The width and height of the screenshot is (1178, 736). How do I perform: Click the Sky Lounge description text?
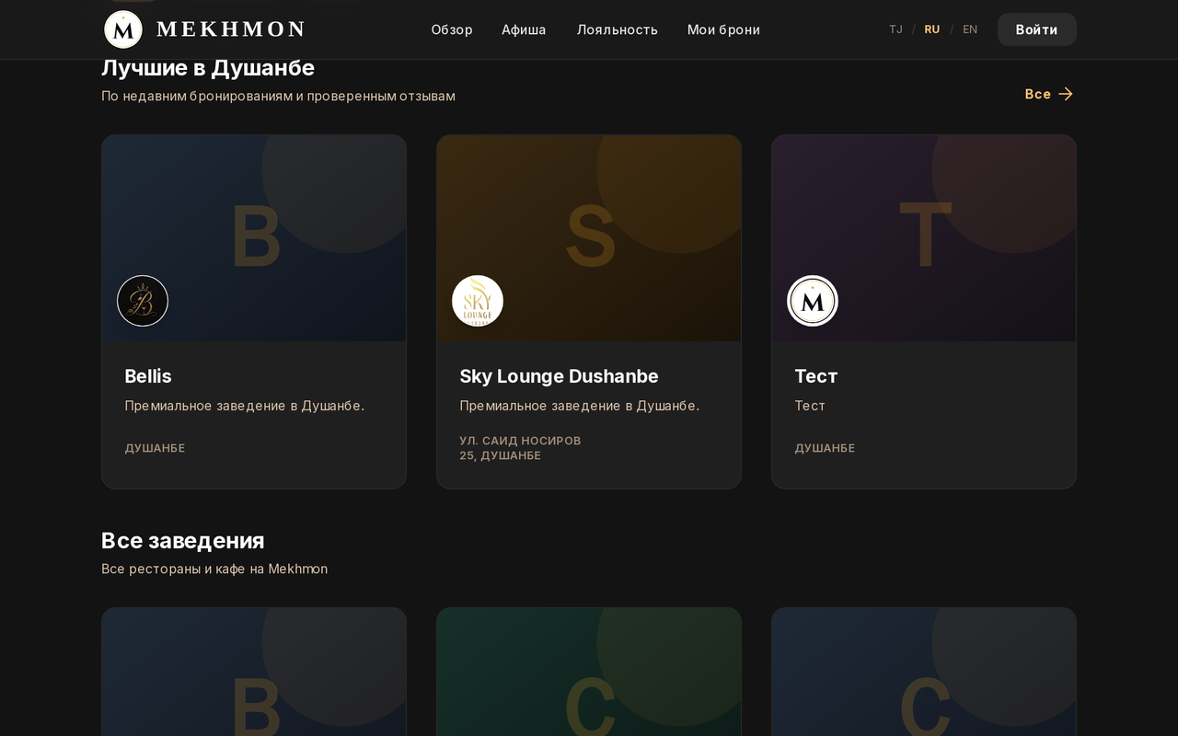(x=580, y=406)
